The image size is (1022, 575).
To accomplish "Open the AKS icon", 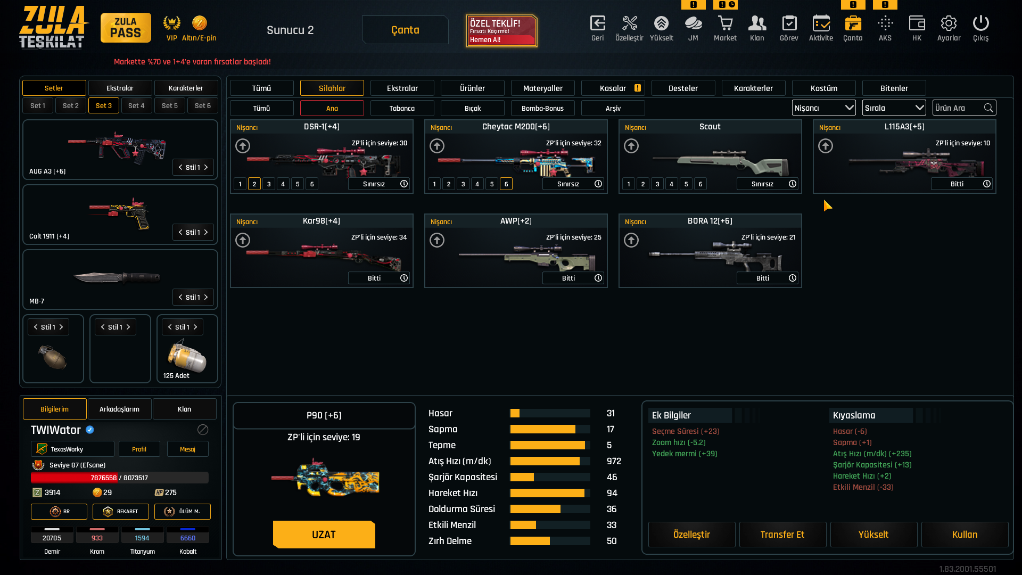I will click(x=885, y=28).
